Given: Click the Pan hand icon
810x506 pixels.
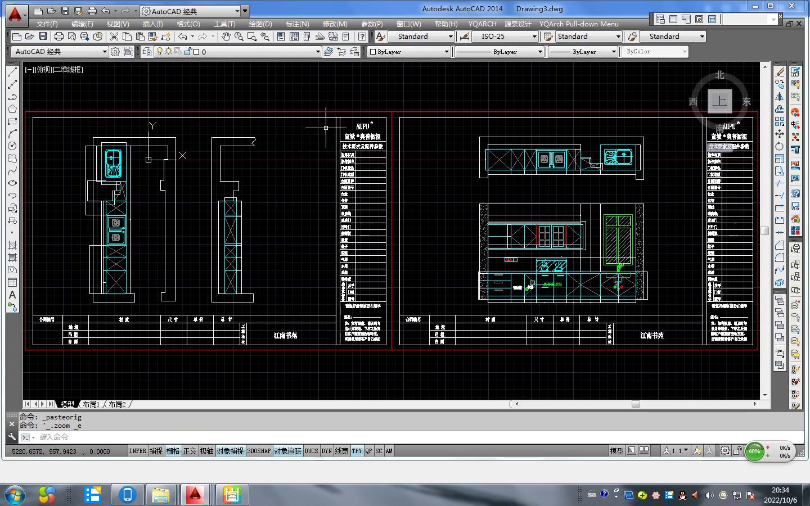Looking at the screenshot, I should pos(226,37).
